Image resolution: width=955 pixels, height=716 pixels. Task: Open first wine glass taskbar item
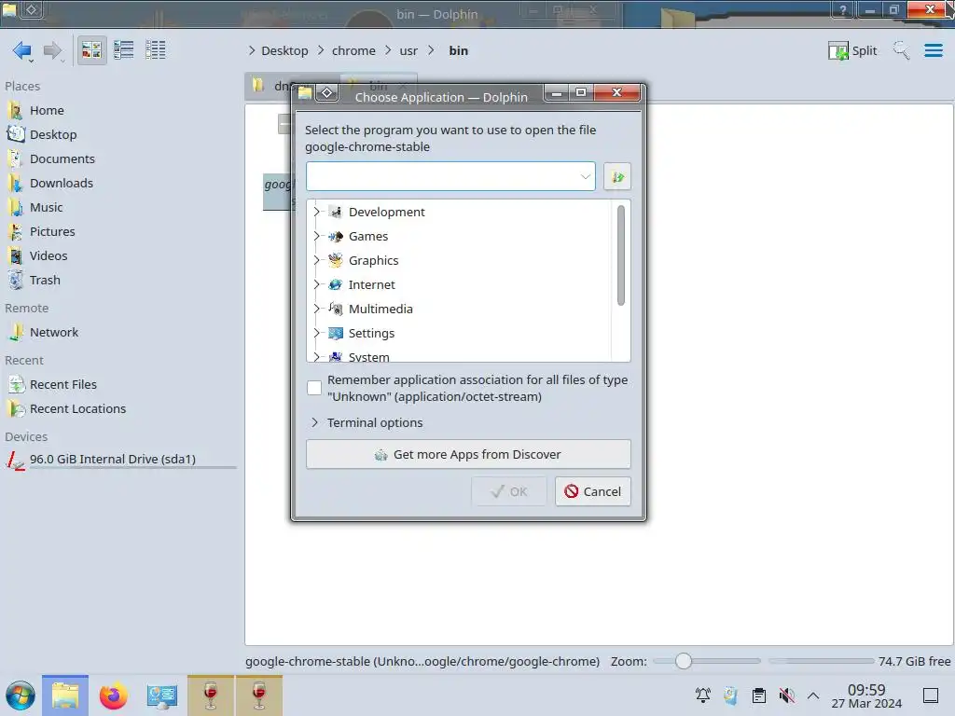[x=210, y=695]
